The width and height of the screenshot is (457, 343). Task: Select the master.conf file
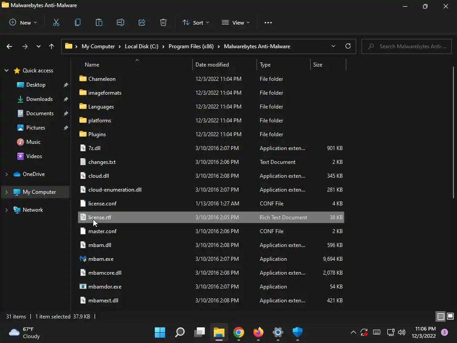pos(211,231)
